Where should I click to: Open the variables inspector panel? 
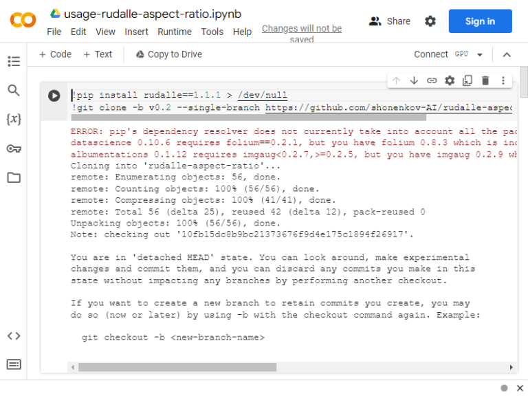point(14,119)
